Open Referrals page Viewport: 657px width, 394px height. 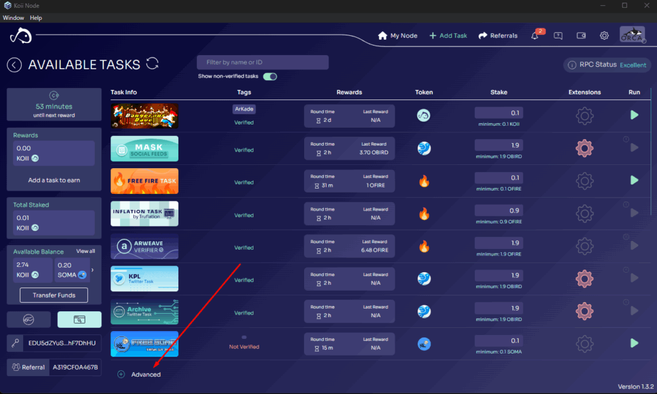click(x=498, y=36)
